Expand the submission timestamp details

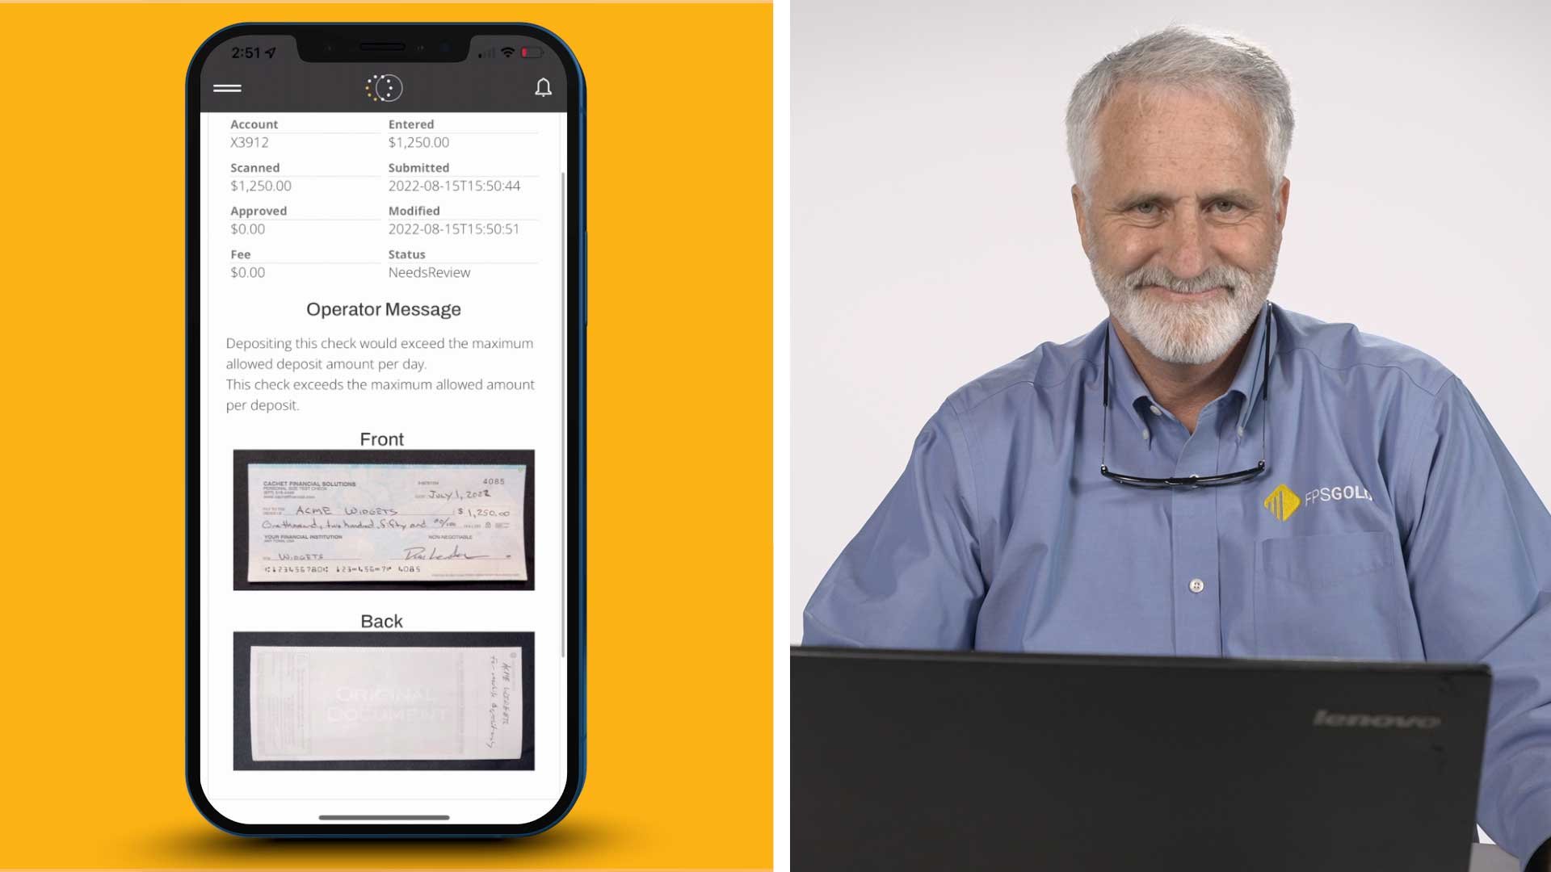(454, 185)
